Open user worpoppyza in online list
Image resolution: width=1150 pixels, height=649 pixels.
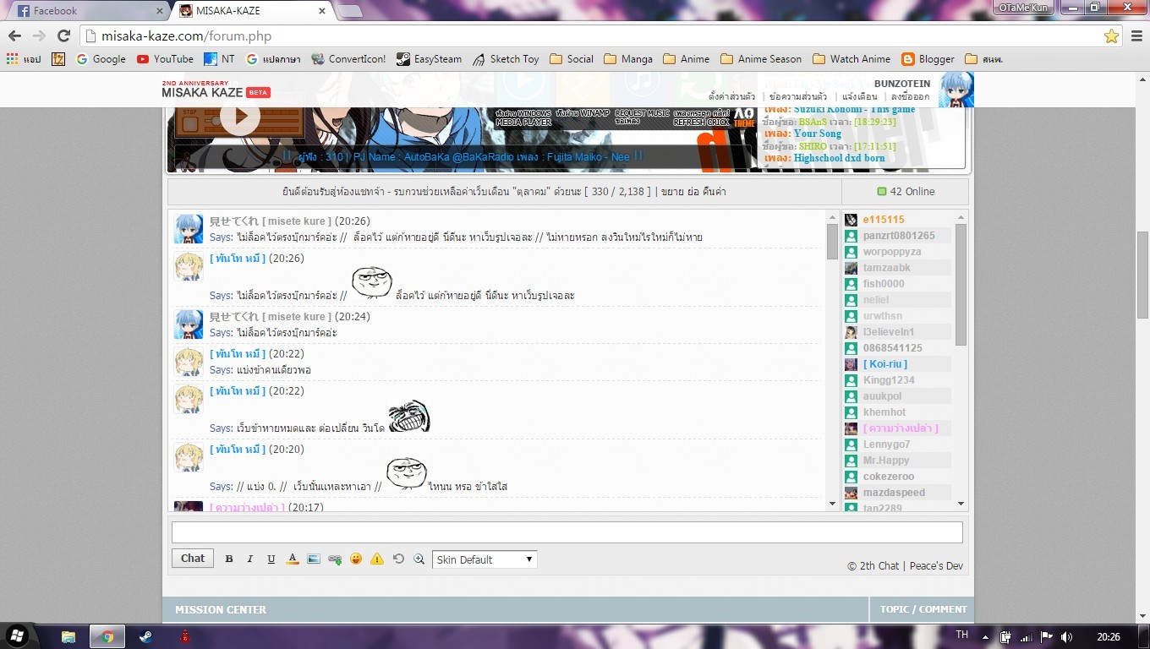(x=892, y=252)
